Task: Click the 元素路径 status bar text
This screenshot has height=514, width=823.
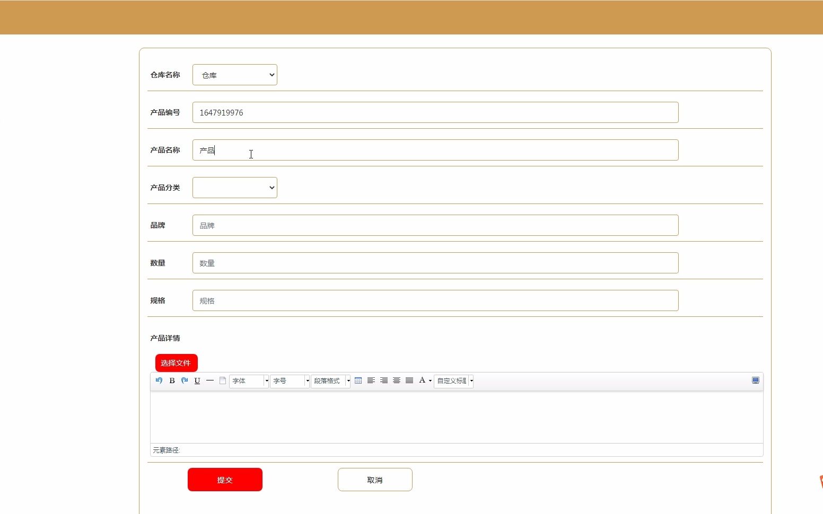Action: [x=167, y=450]
